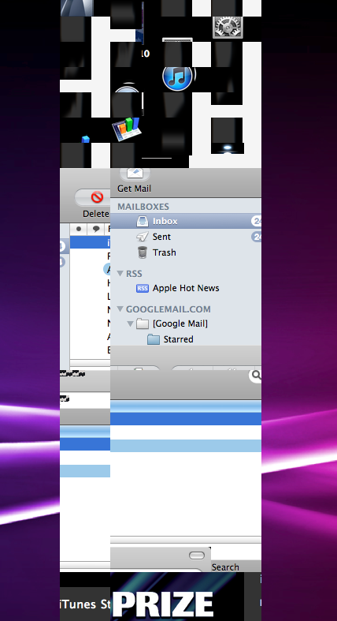Click the RSS section header text
The image size is (337, 621).
[x=134, y=274]
